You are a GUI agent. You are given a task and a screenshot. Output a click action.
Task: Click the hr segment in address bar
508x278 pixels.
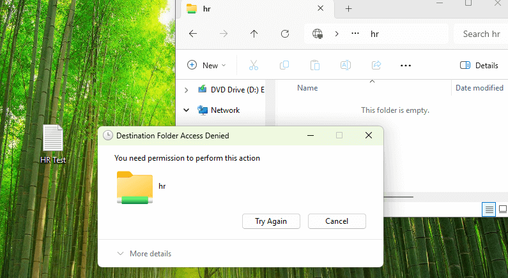(x=375, y=34)
